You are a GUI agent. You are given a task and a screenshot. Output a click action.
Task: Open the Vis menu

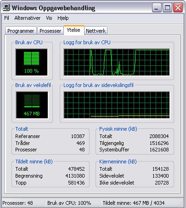coord(49,18)
